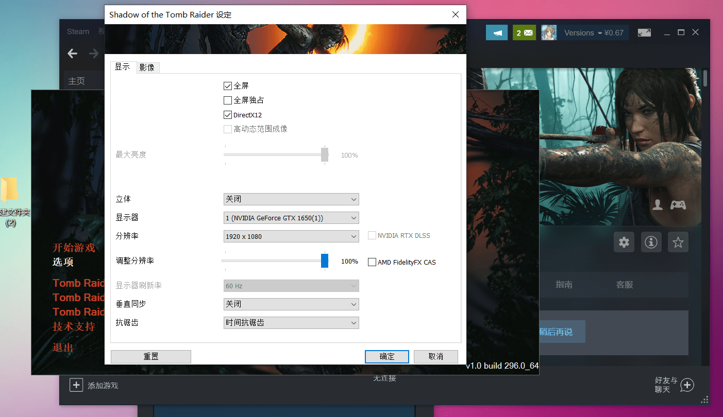
Task: Open the game info icon
Action: [x=651, y=242]
